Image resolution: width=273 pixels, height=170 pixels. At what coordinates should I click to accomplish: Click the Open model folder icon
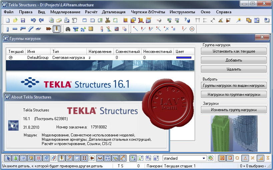pos(15,21)
